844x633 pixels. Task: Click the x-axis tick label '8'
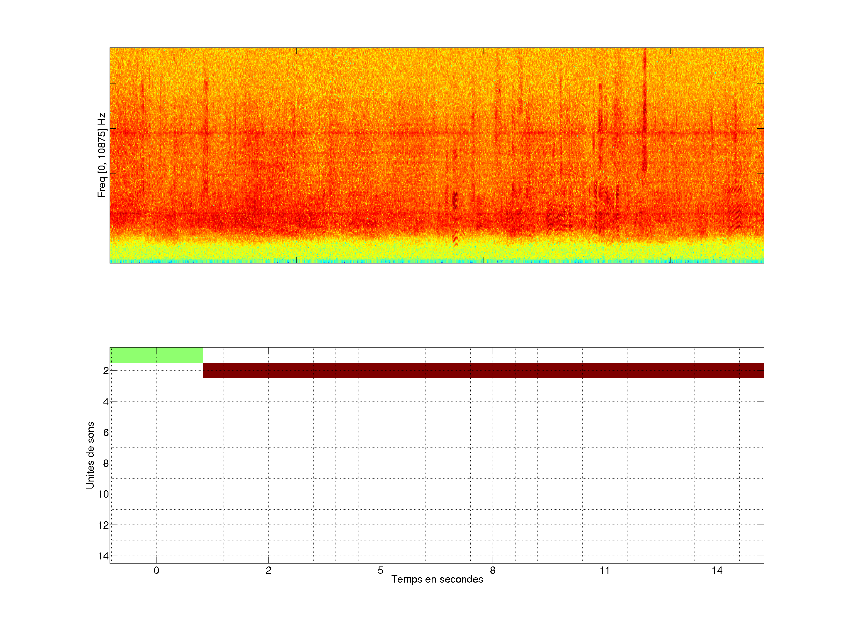tap(493, 570)
